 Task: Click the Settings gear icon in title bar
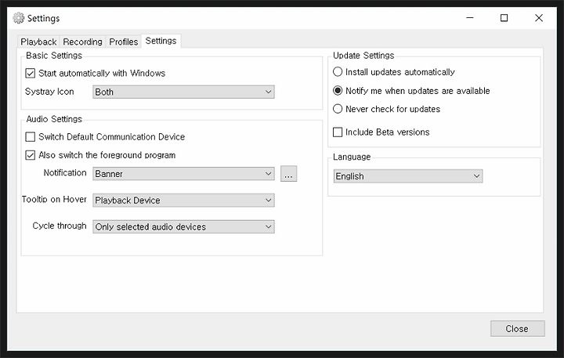coord(18,18)
